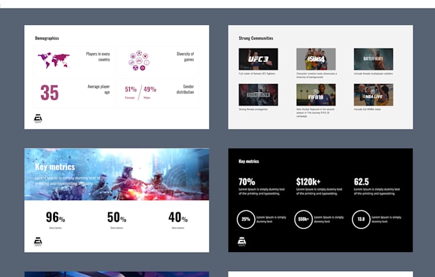Click the white EA logo on the black slide

pos(242,242)
